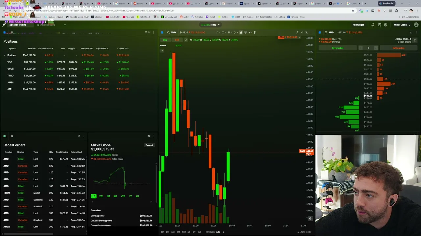Open column settings in Recent orders widget
421x236 pixels.
[79, 136]
